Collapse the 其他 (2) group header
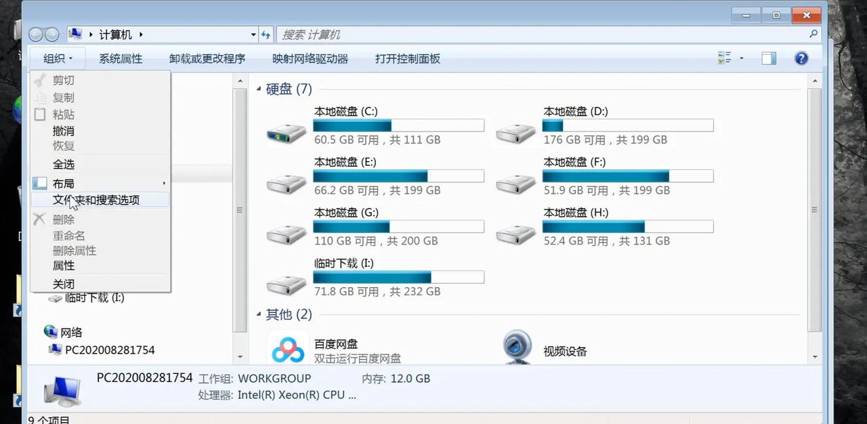Image resolution: width=867 pixels, height=424 pixels. (260, 314)
